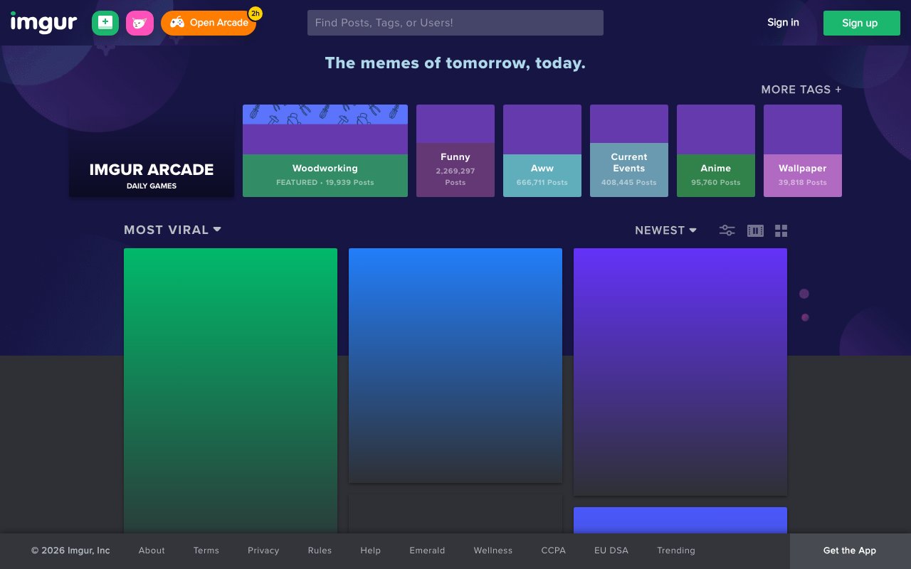Click the Sign in link
Image resolution: width=911 pixels, height=569 pixels.
tap(783, 23)
